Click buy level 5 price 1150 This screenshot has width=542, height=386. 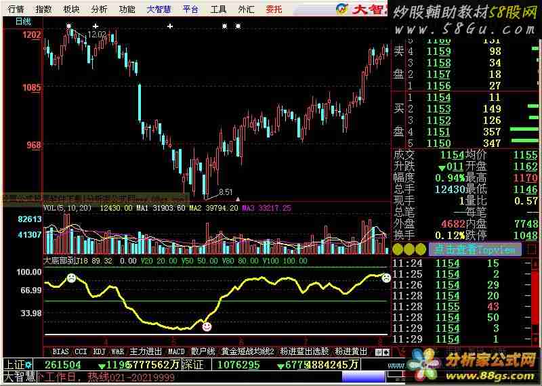tap(438, 143)
